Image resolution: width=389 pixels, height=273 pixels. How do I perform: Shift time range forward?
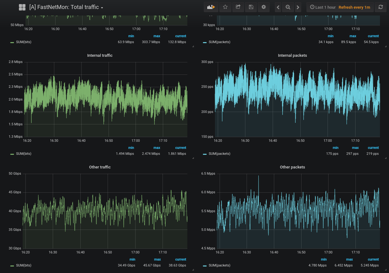(x=298, y=7)
